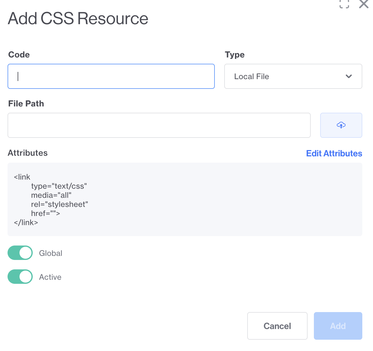Close the Add CSS Resource dialog
373x351 pixels.
(x=364, y=4)
